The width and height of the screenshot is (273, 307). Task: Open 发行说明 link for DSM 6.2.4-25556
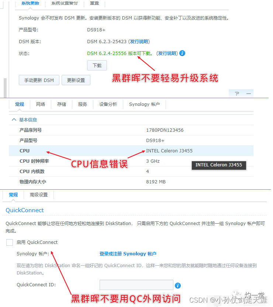167,53
